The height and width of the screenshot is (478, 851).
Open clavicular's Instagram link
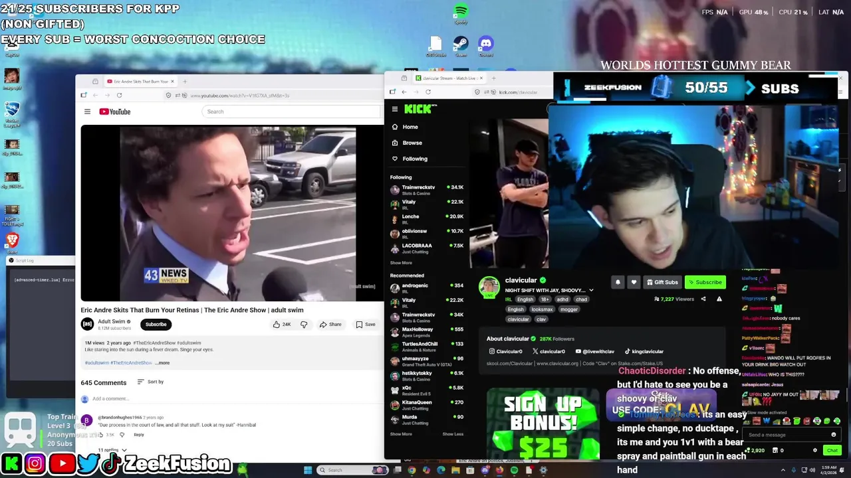click(506, 351)
